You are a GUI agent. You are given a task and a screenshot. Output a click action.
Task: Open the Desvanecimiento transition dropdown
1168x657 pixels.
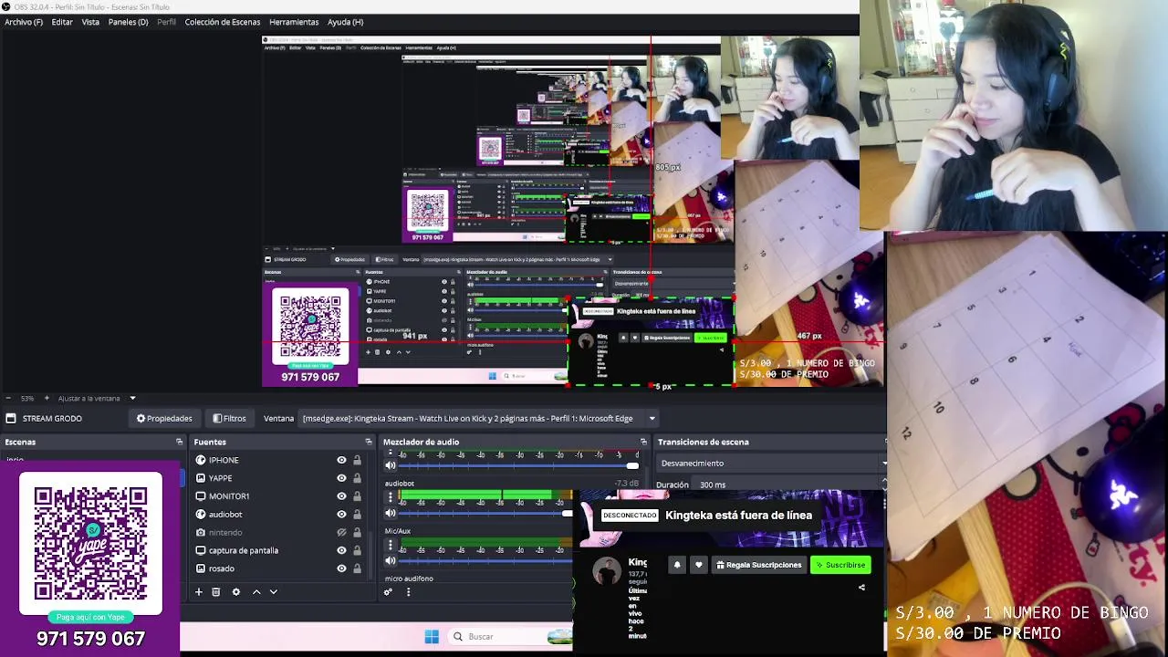[x=772, y=463]
